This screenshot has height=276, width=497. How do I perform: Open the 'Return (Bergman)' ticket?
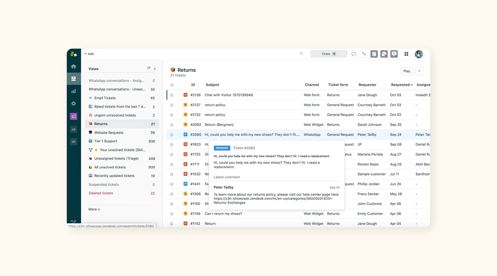219,125
